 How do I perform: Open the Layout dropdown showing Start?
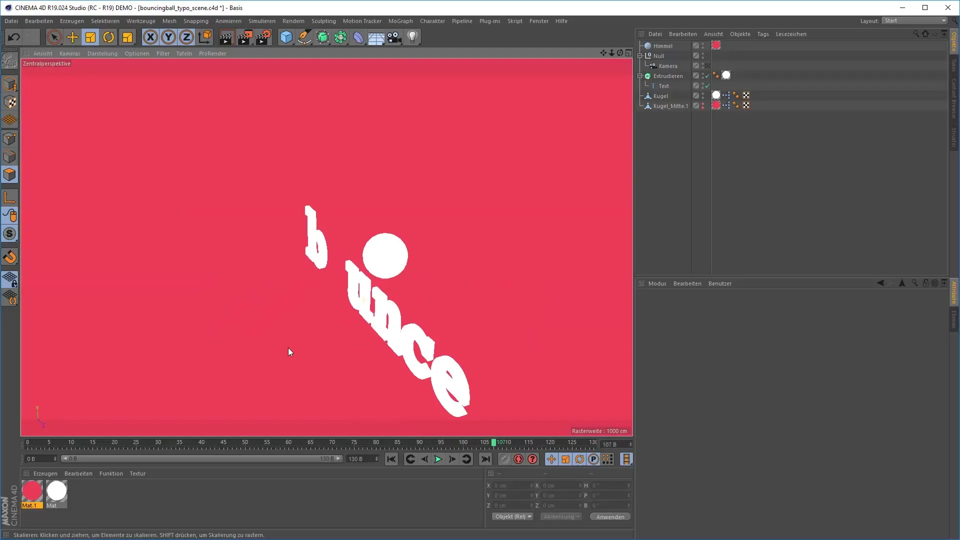tap(915, 20)
